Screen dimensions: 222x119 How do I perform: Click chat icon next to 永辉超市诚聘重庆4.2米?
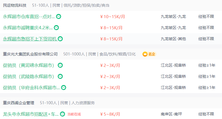56,28
